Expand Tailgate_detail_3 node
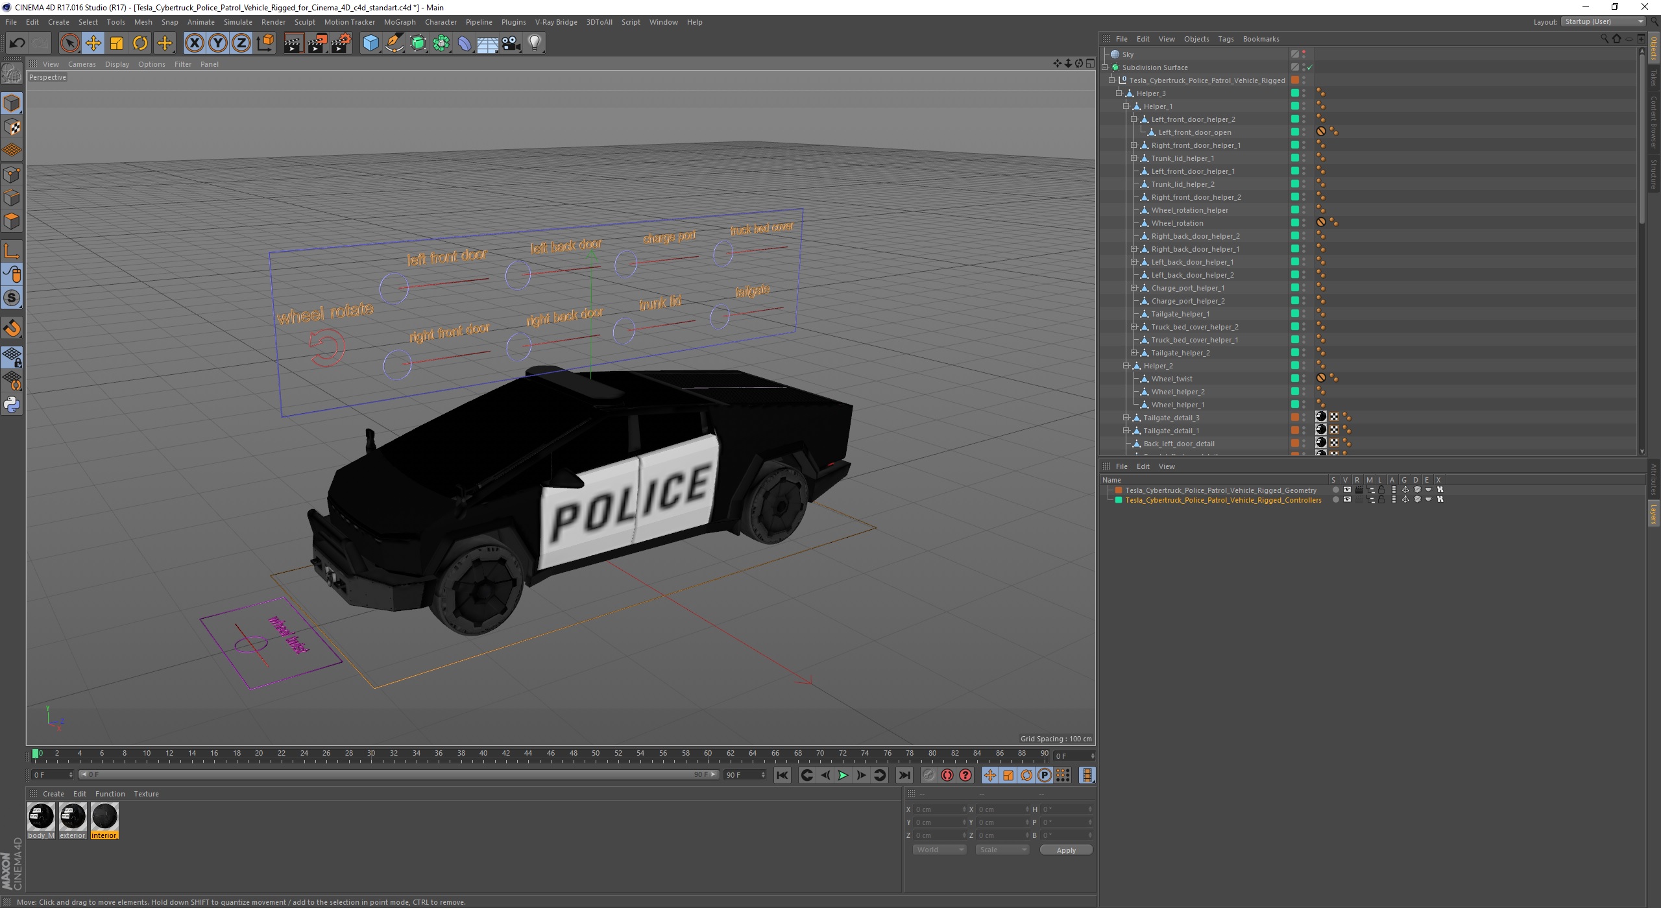Viewport: 1661px width, 908px height. pos(1127,418)
